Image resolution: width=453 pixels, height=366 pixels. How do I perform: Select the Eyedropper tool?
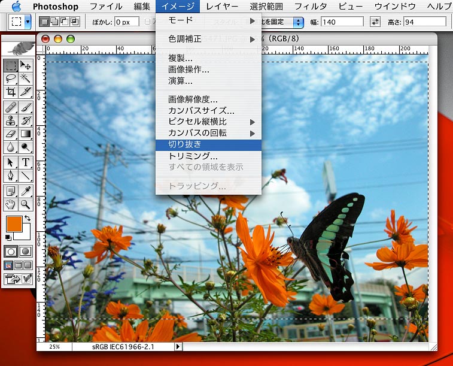(26, 191)
